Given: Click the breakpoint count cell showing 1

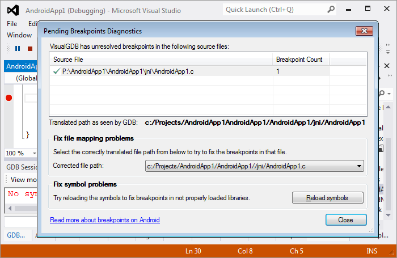Looking at the screenshot, I should 301,71.
